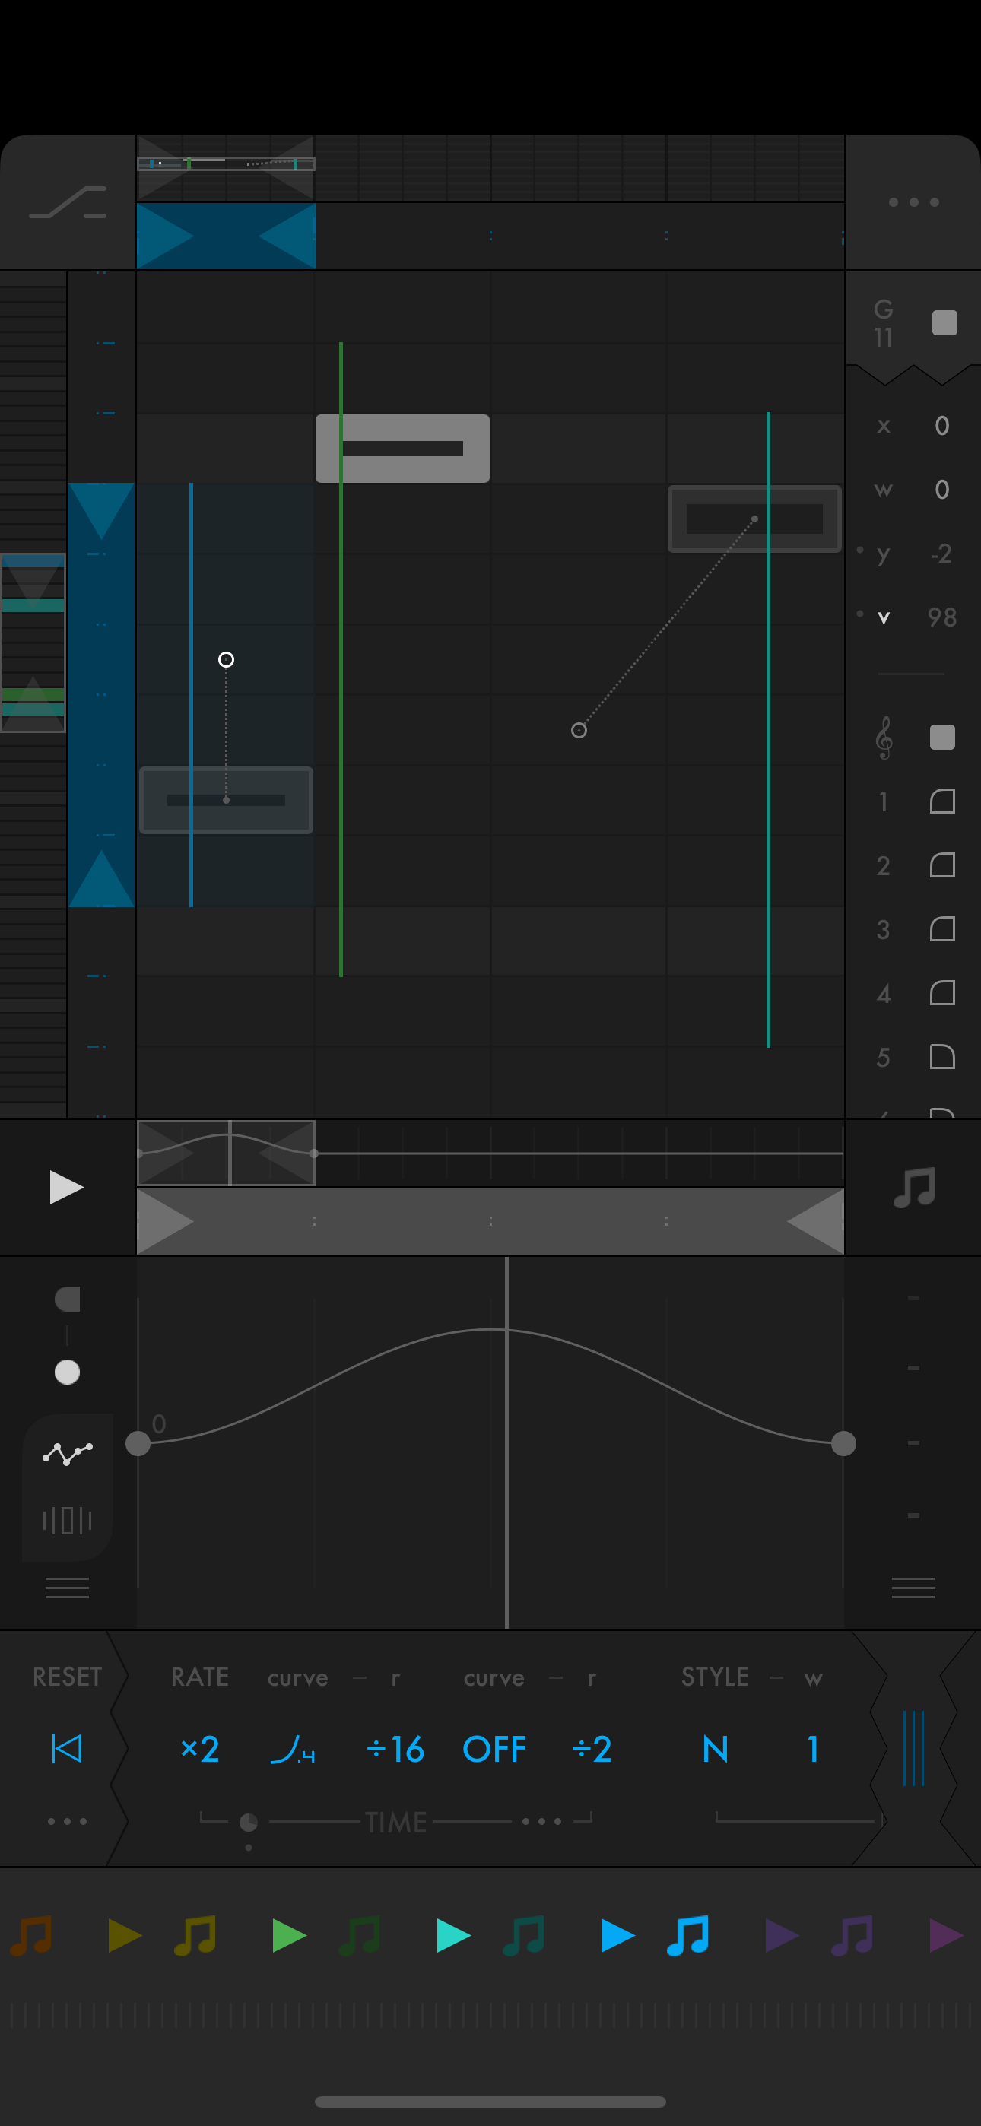Toggle shape for channel 1
The width and height of the screenshot is (981, 2126).
(942, 801)
